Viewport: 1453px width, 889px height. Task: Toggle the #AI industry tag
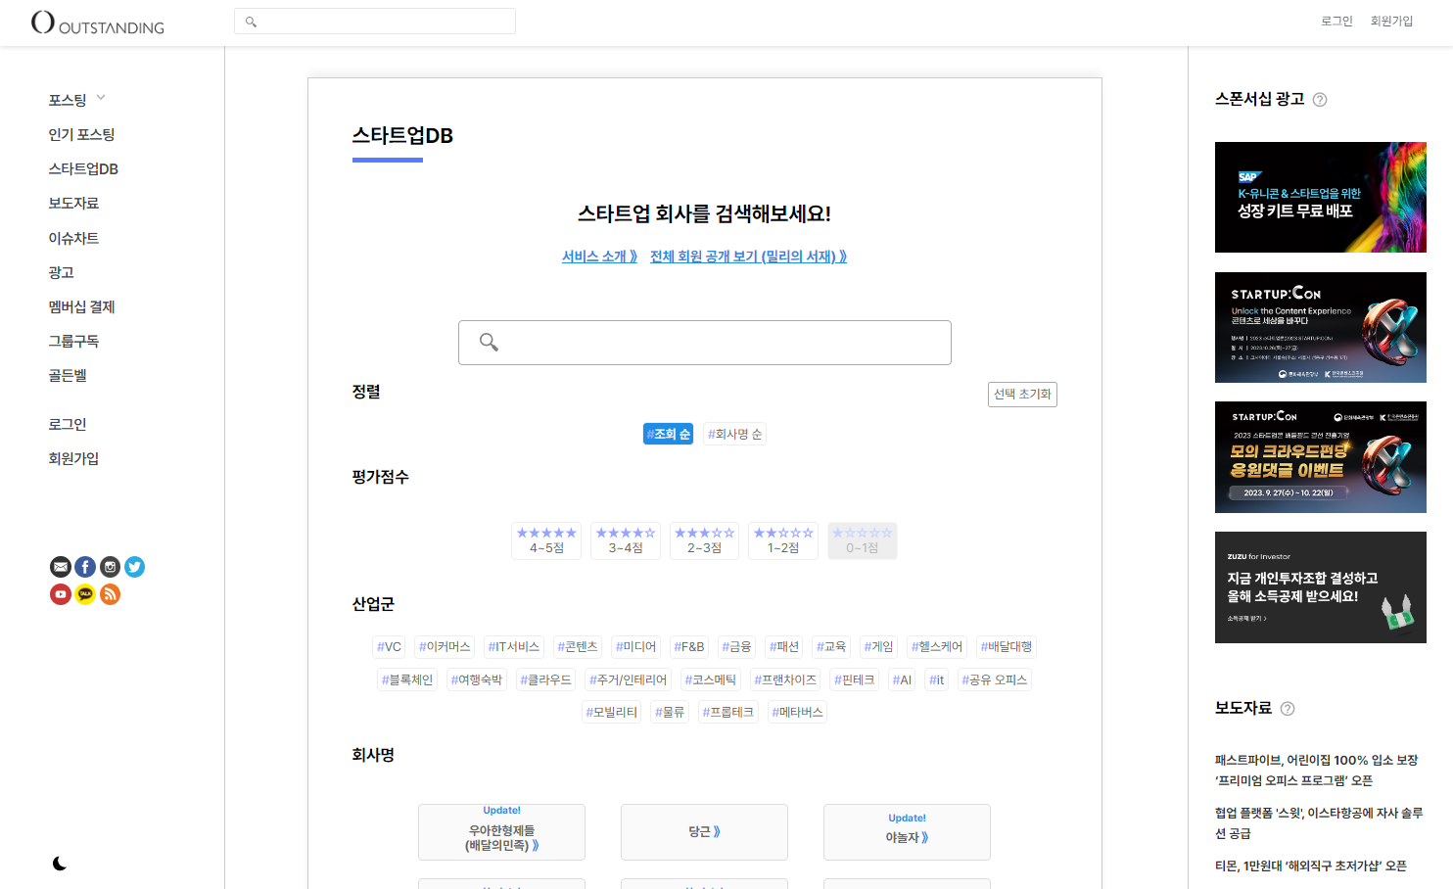point(902,679)
